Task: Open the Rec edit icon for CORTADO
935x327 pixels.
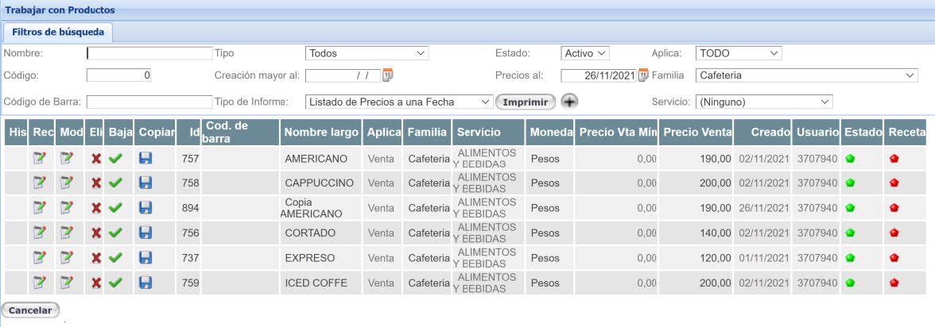Action: (x=40, y=233)
